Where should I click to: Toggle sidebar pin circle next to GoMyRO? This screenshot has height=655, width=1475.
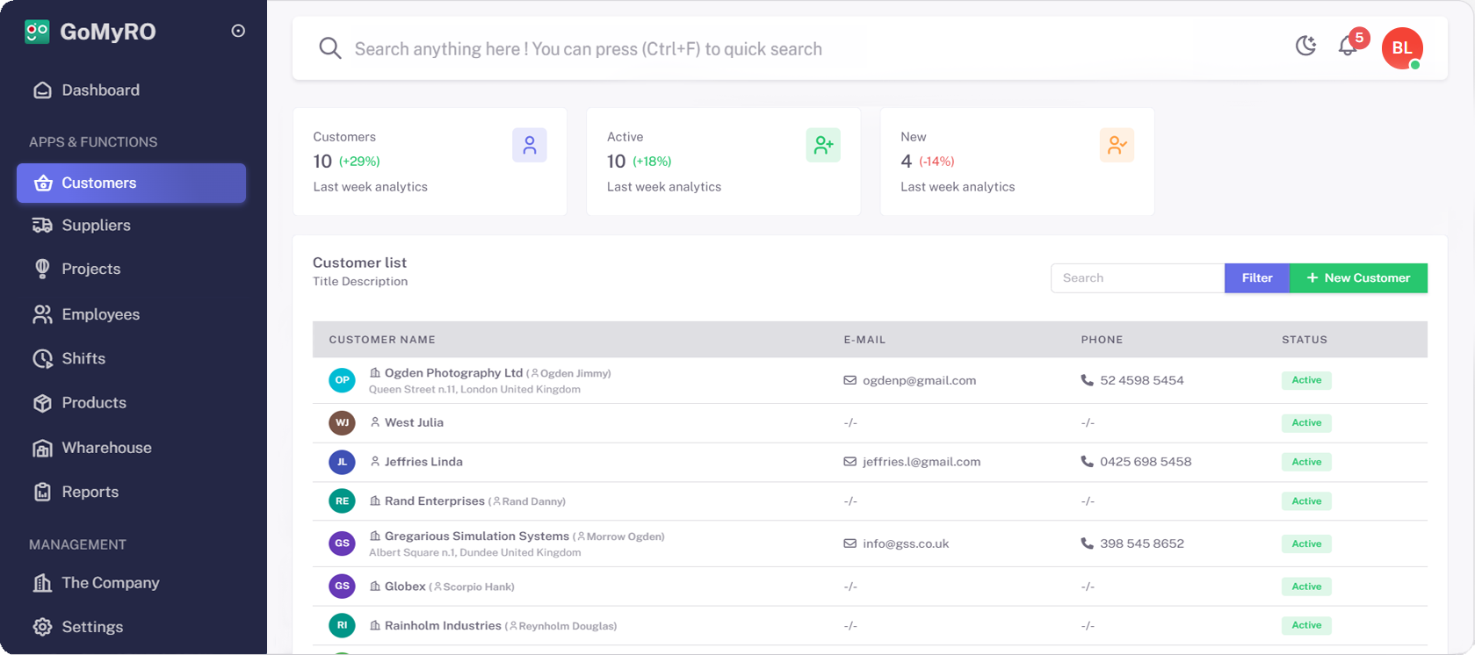click(238, 31)
